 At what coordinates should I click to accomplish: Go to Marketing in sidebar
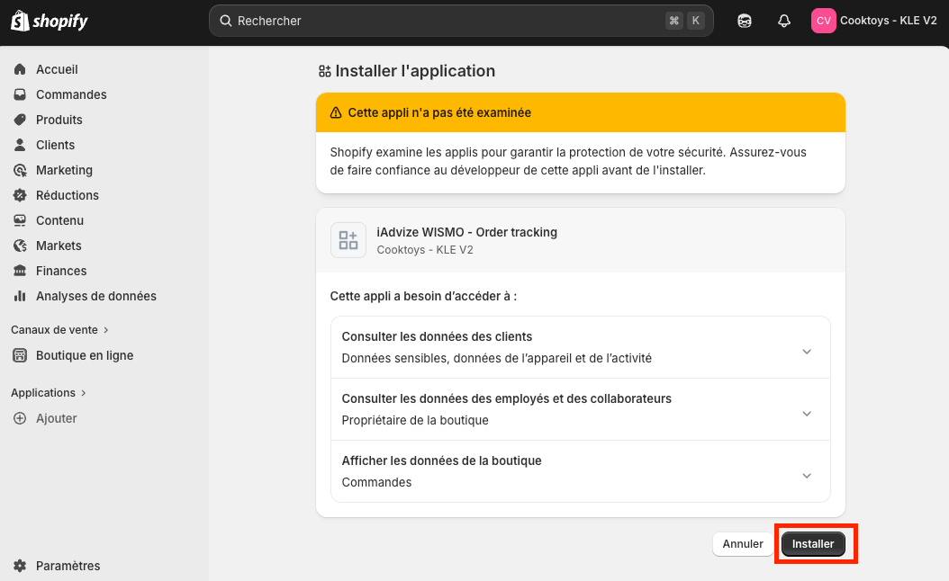64,170
